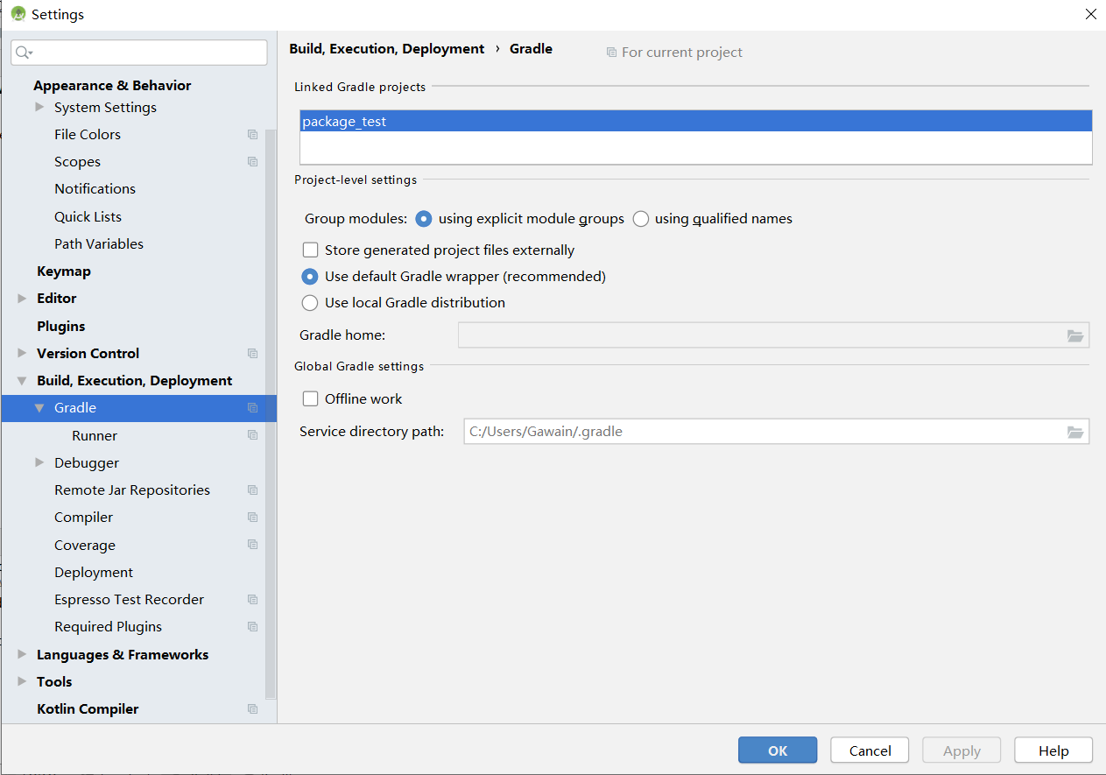Screen dimensions: 1106x775
Task: Open Keymap settings page
Action: click(x=64, y=271)
